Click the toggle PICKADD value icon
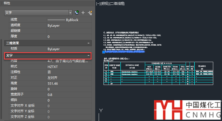 tap(77, 13)
